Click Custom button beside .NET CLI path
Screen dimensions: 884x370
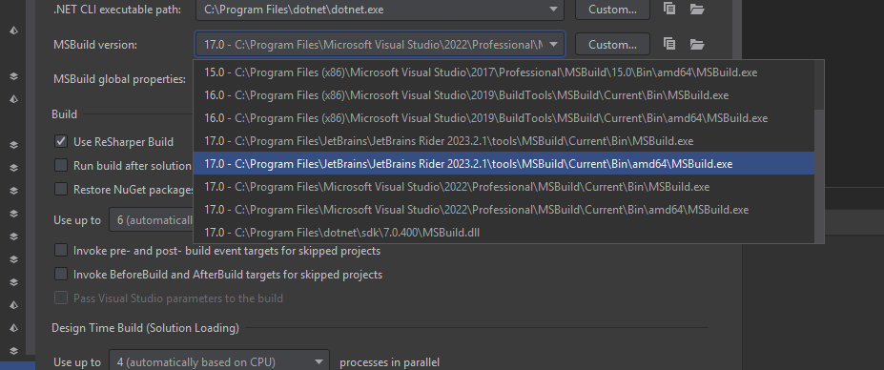[612, 9]
